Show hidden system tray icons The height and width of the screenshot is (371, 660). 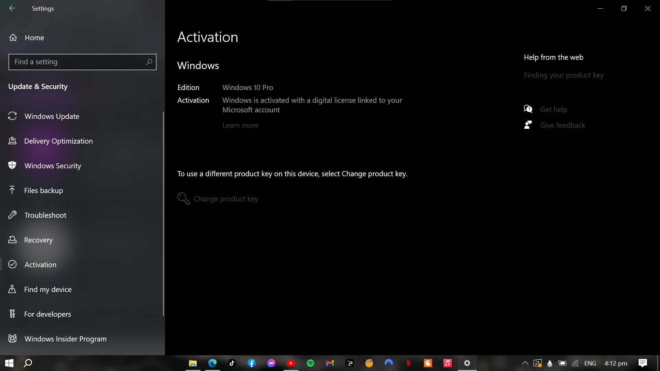[525, 363]
